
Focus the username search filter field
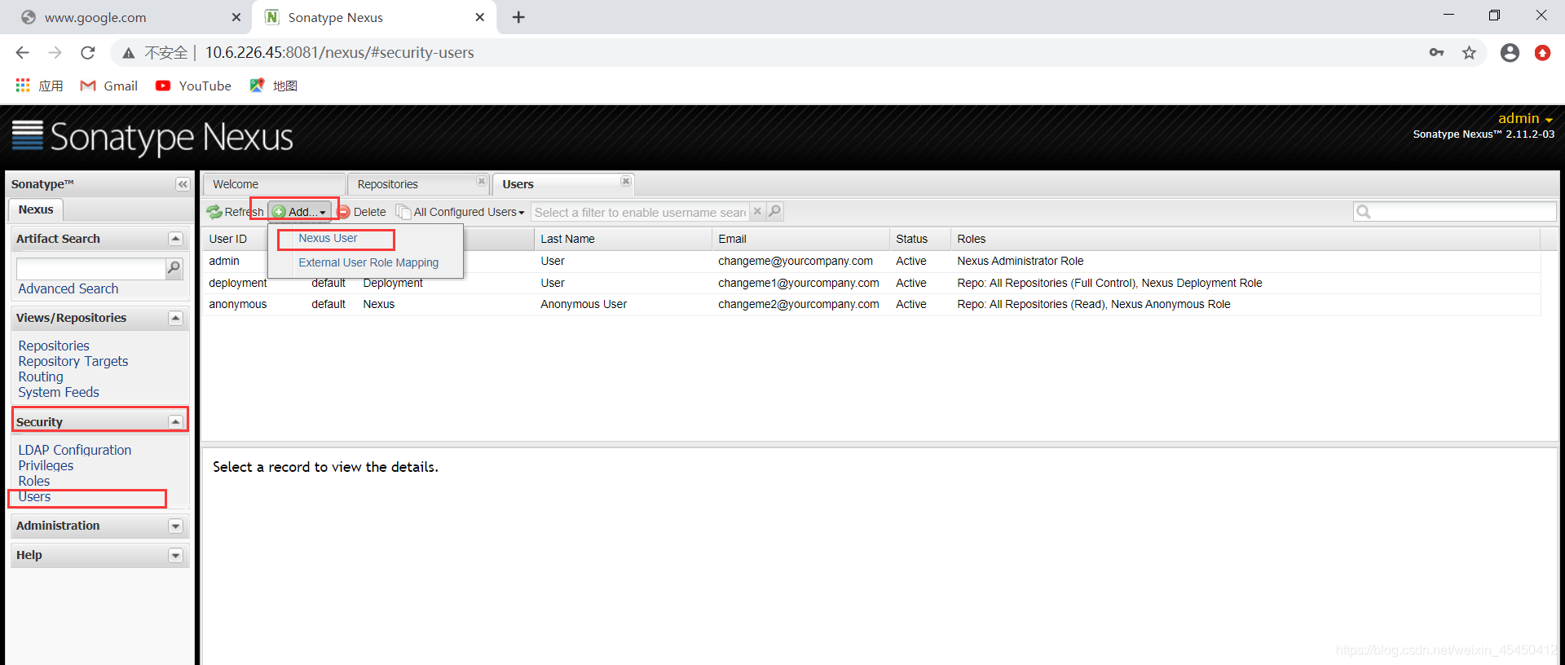click(641, 212)
